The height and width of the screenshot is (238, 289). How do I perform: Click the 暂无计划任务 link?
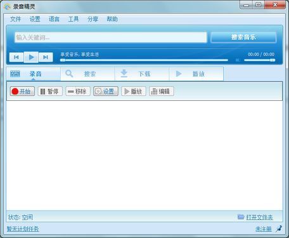[x=23, y=229]
